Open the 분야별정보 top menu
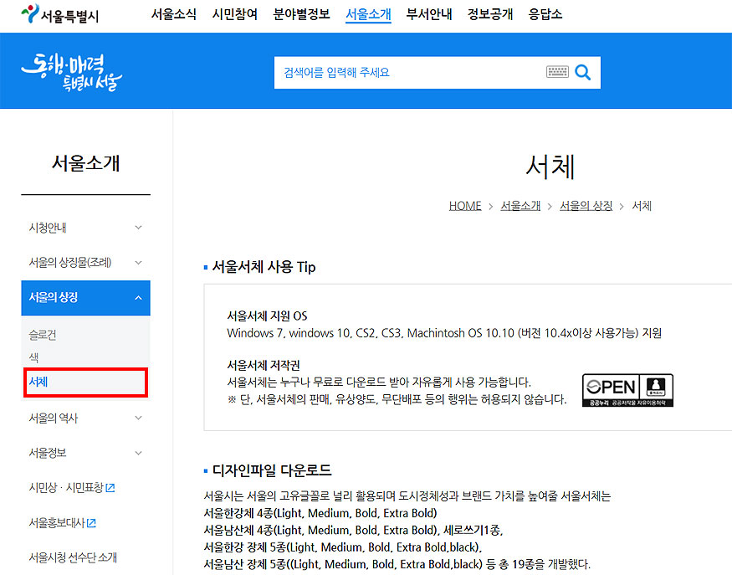Viewport: 732px width, 575px height. click(301, 14)
